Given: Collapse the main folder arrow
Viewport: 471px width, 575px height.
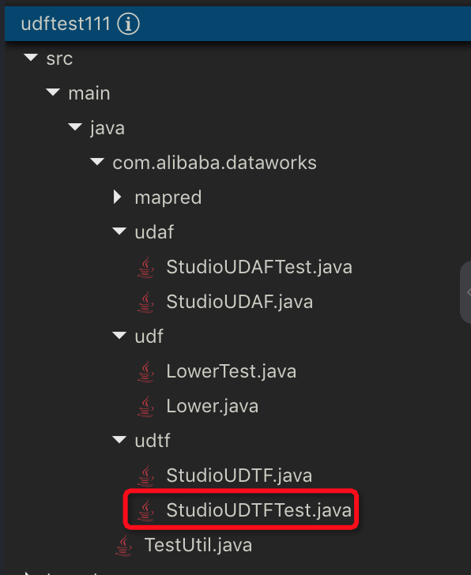Looking at the screenshot, I should point(53,92).
